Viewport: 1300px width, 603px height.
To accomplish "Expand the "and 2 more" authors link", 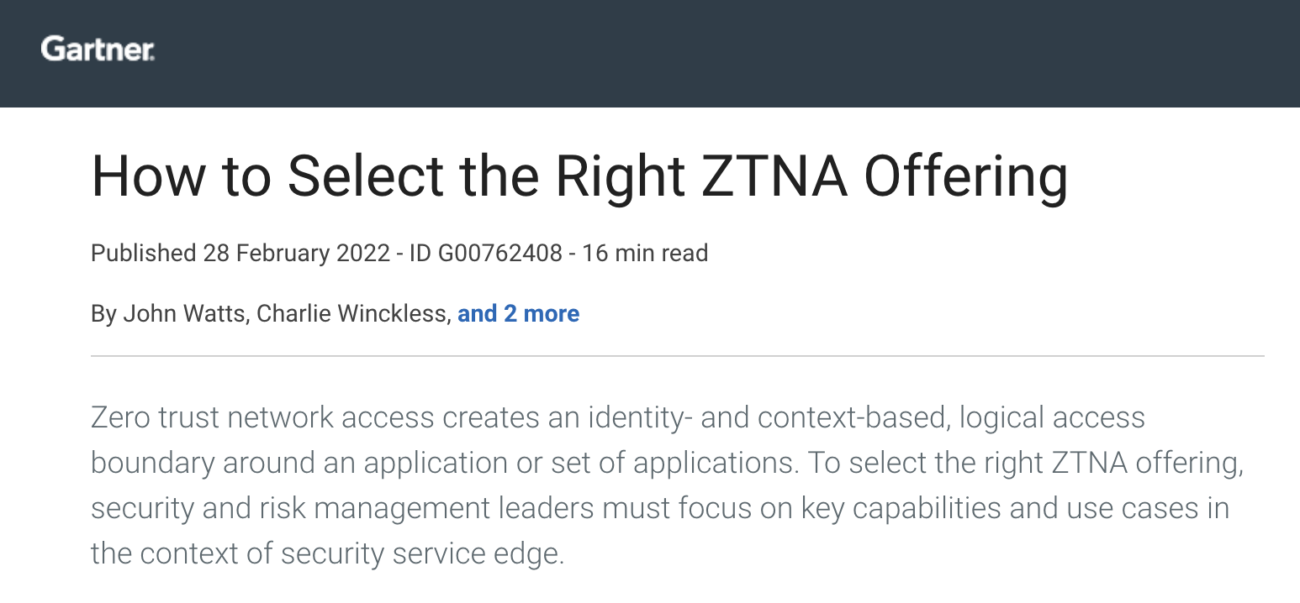I will pos(518,314).
